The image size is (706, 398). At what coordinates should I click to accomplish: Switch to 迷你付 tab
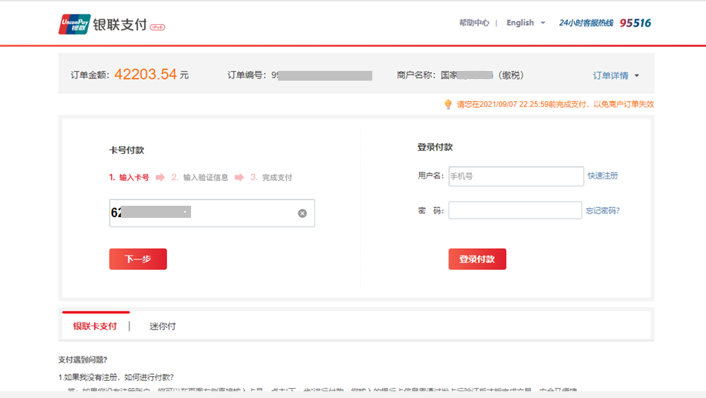(162, 326)
